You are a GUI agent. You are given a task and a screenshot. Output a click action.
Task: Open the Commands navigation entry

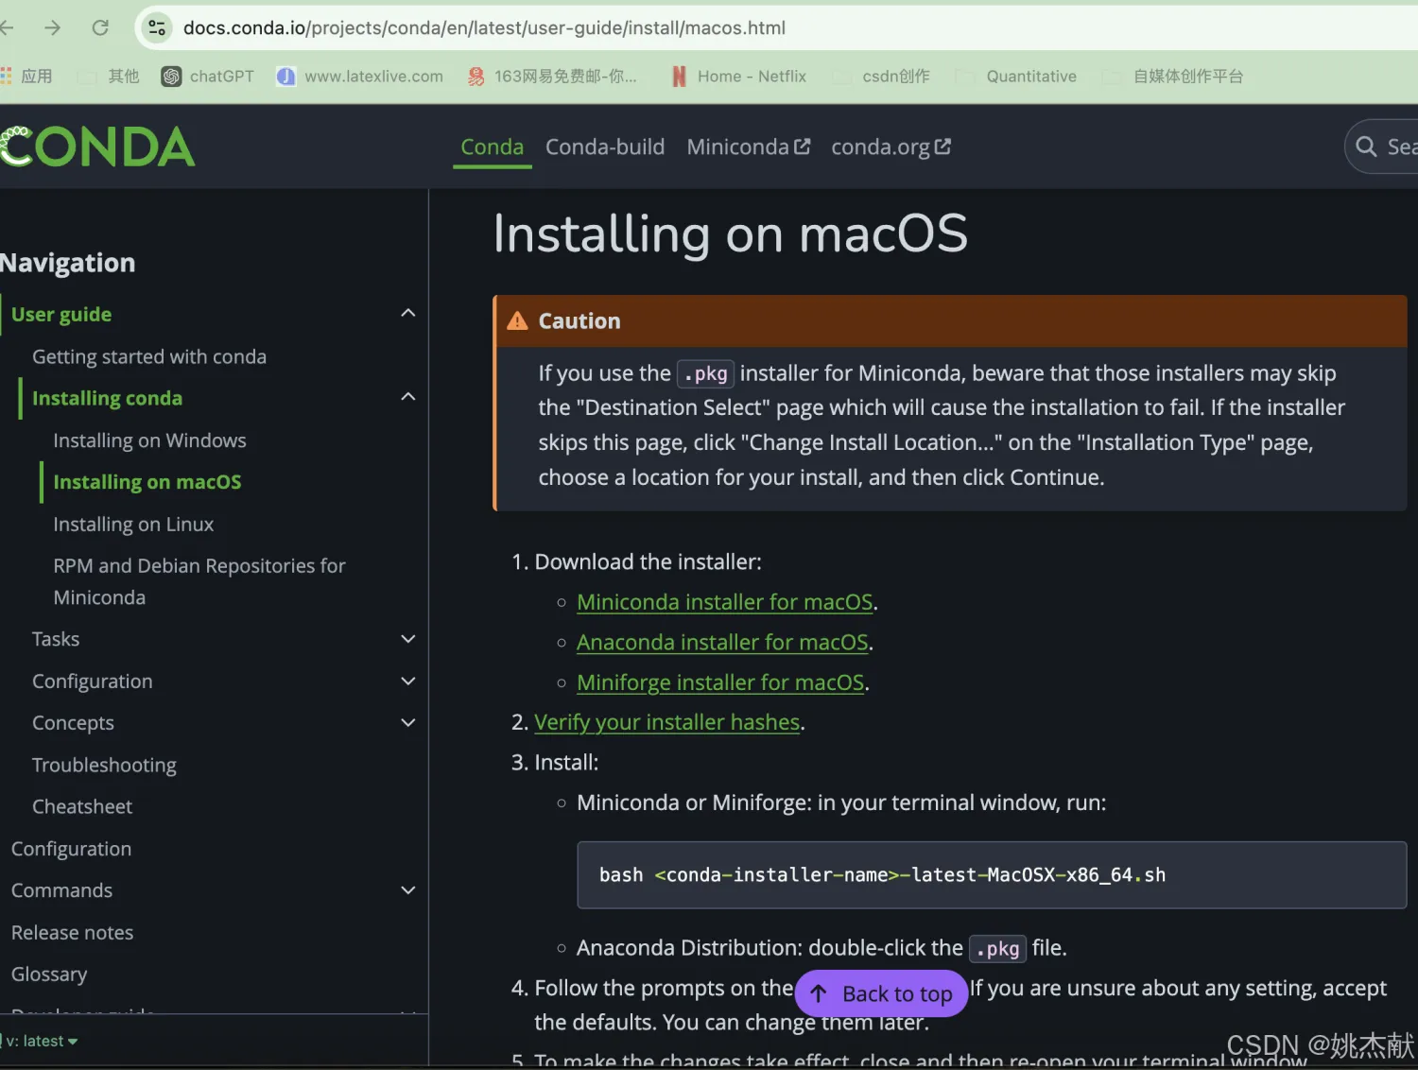[x=61, y=890]
